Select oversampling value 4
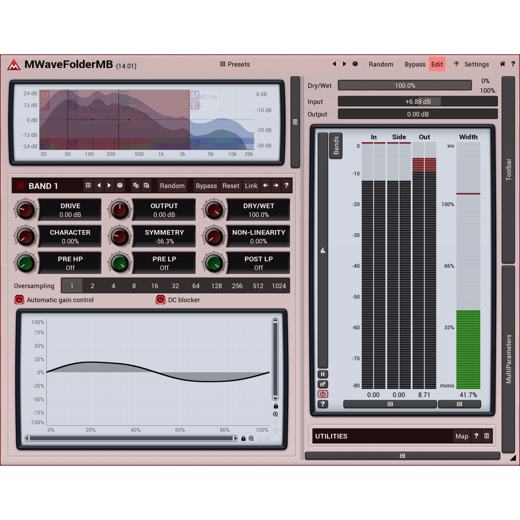The height and width of the screenshot is (520, 520). coord(113,286)
